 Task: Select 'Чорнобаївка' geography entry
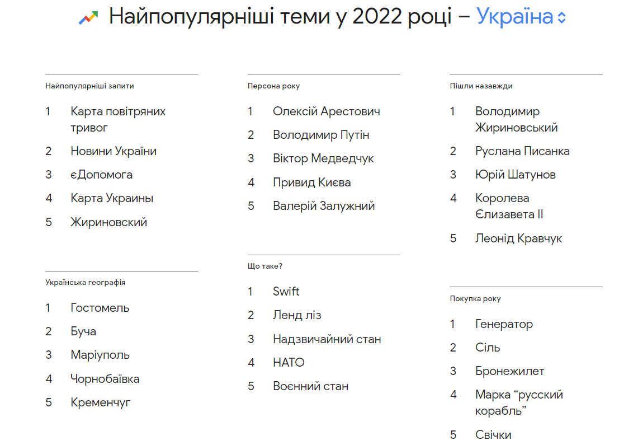coord(105,379)
